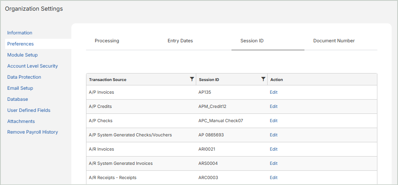Filter the Transaction Source column
This screenshot has width=398, height=185.
(192, 79)
